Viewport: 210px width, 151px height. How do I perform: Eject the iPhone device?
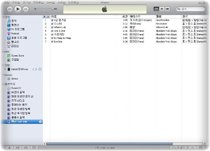point(40,69)
